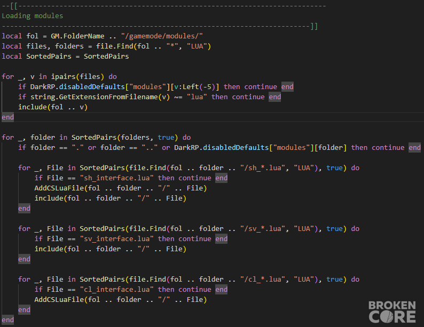Click string.GetExtensionFromFilename(v) call
Image resolution: width=424 pixels, height=327 pixels.
100,97
